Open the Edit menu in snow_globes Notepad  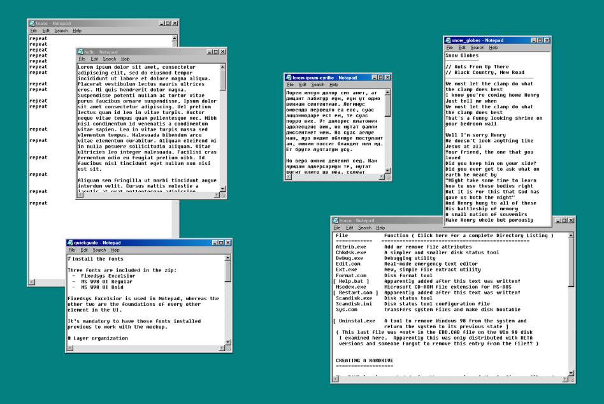[461, 47]
